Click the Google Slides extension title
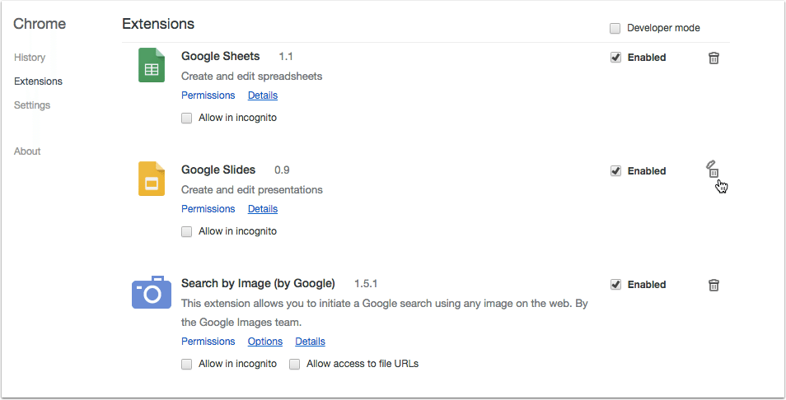 218,170
